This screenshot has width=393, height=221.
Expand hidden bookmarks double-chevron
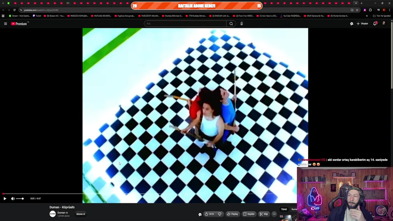click(x=367, y=16)
